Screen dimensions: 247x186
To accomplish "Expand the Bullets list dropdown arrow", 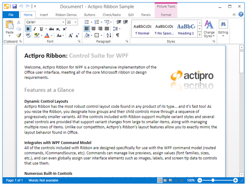I will (x=91, y=22).
